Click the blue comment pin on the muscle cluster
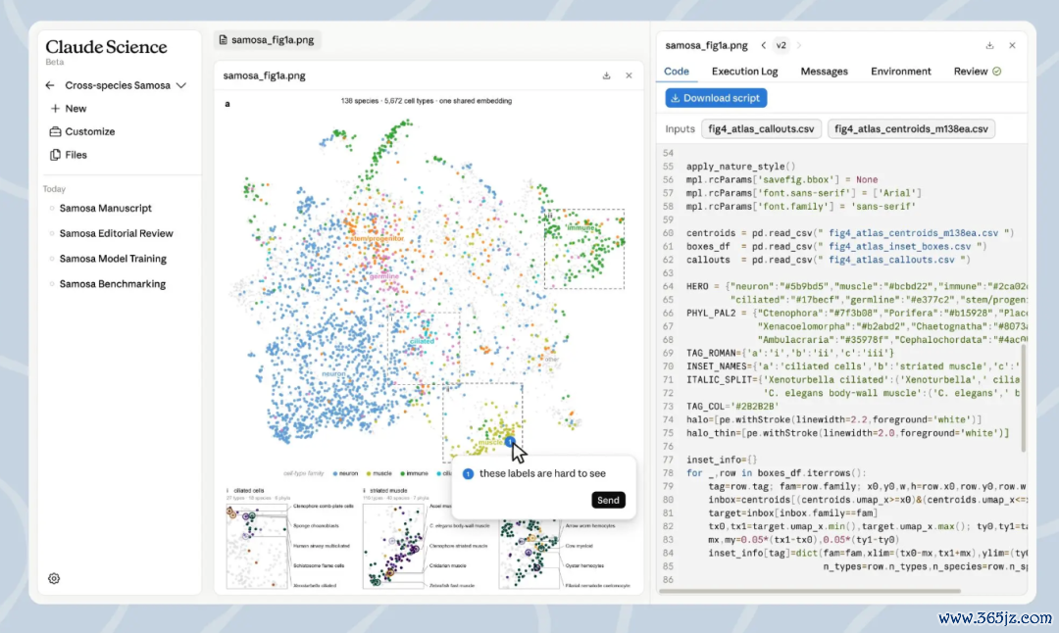This screenshot has width=1059, height=633. click(x=510, y=441)
